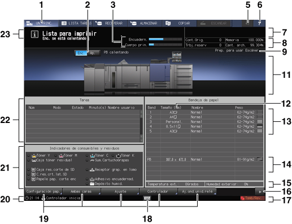This screenshot has height=224, width=292.
Task: Click the 'Prep. para usar Escáner' message
Action: coord(237,50)
